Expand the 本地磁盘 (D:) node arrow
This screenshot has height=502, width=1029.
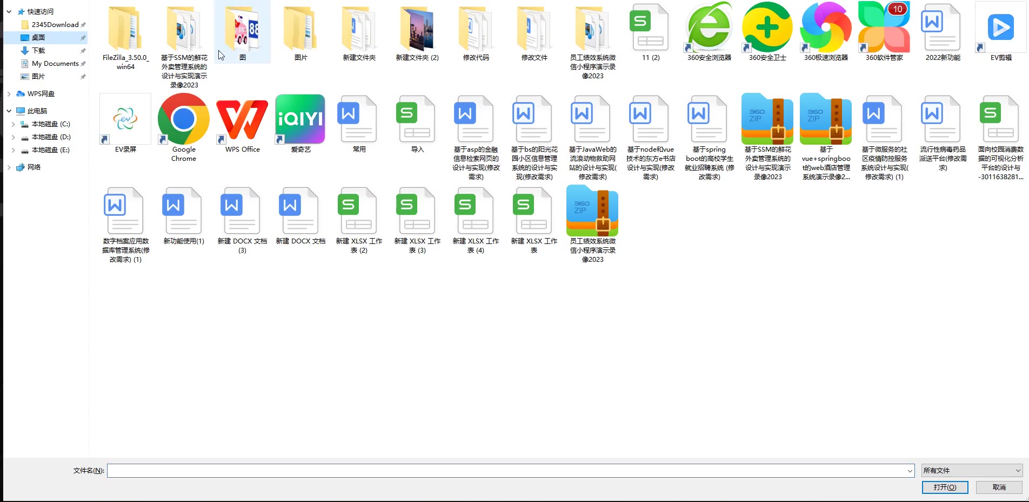click(x=14, y=137)
